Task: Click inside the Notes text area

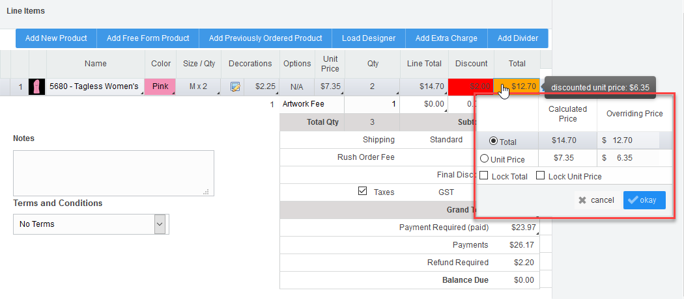Action: click(x=113, y=173)
